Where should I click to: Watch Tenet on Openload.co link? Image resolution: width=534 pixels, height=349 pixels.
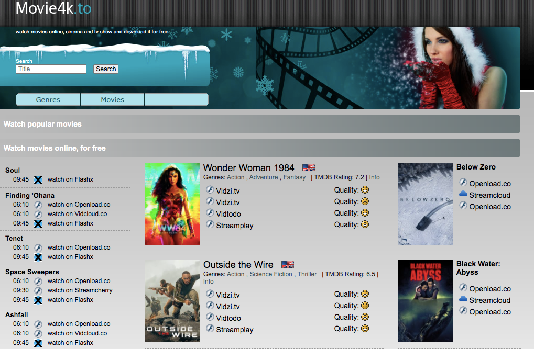click(x=79, y=247)
